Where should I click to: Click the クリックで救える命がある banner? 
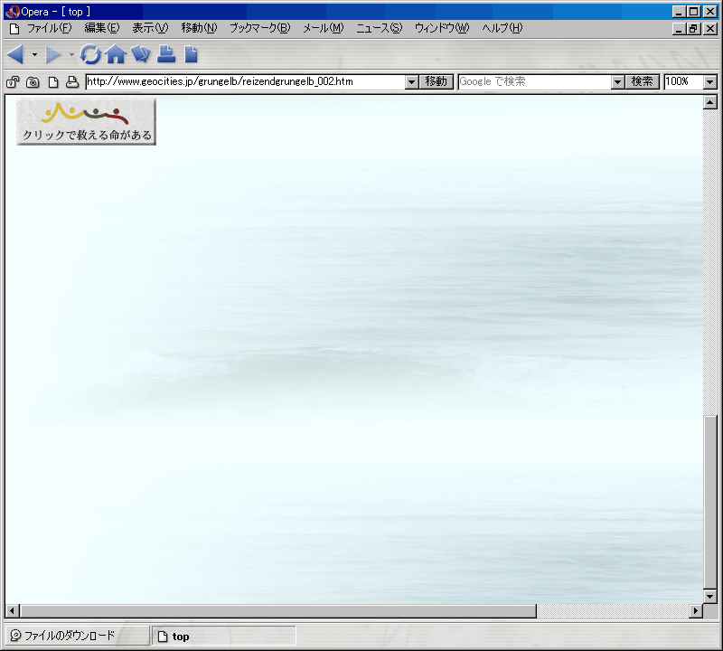tap(86, 121)
